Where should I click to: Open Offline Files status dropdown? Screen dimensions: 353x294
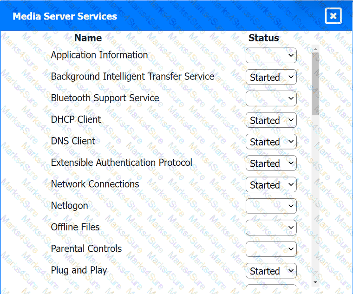[271, 228]
